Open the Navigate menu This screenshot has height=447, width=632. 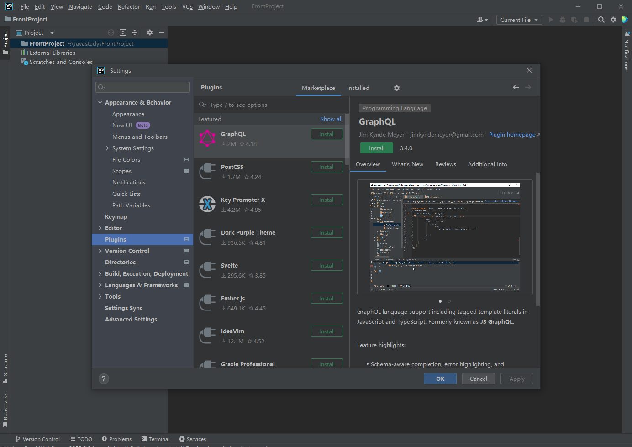(x=80, y=7)
